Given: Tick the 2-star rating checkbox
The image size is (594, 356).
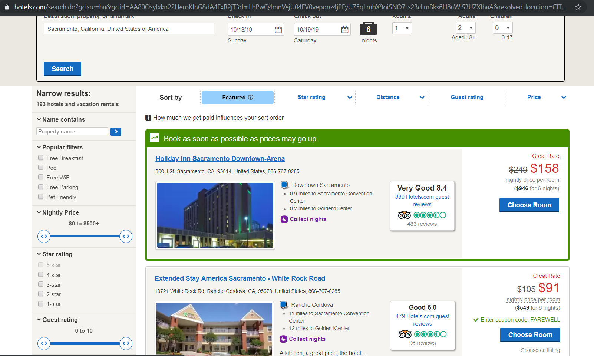Looking at the screenshot, I should coord(41,294).
